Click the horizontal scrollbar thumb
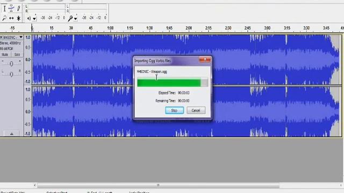Viewport: 344px width, 193px height. pos(158,185)
